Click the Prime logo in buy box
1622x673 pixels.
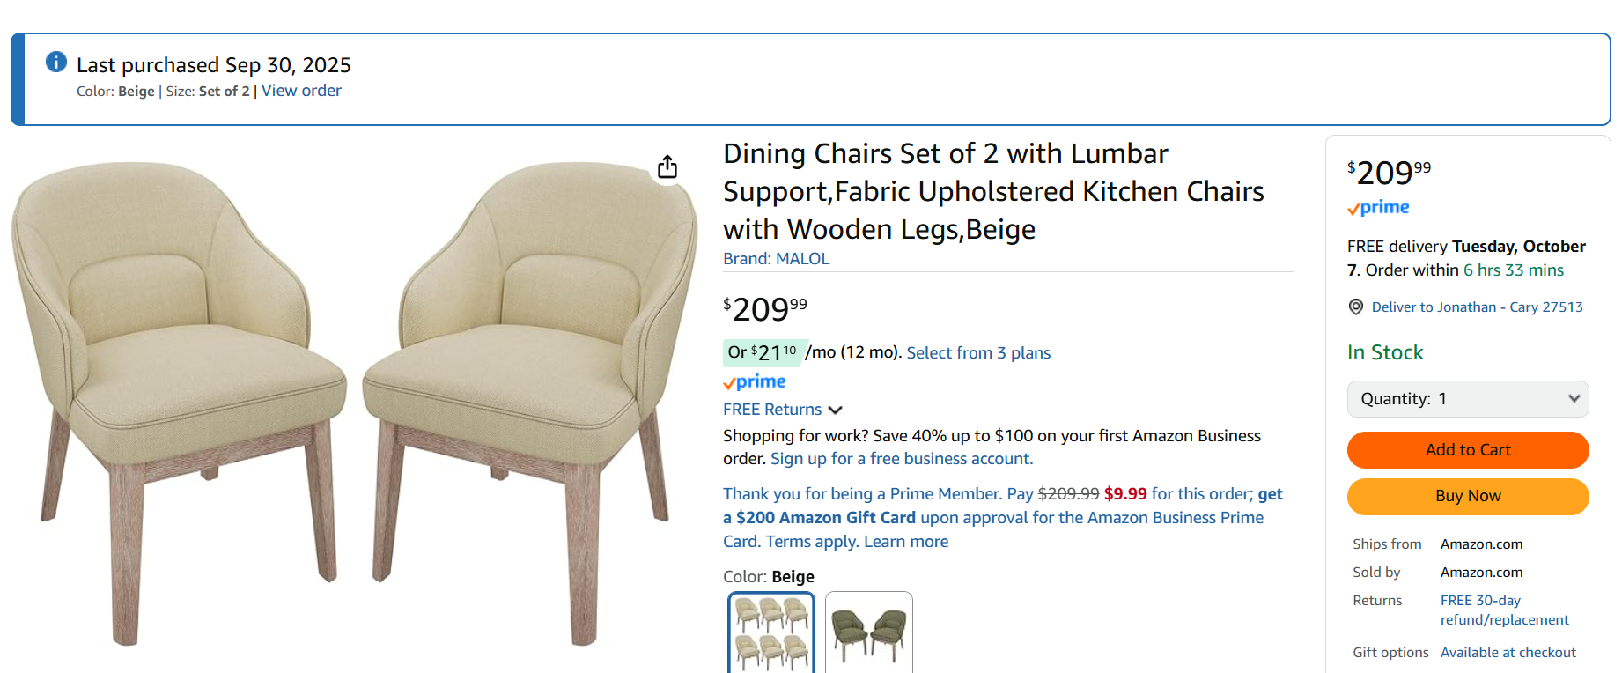[x=1378, y=208]
